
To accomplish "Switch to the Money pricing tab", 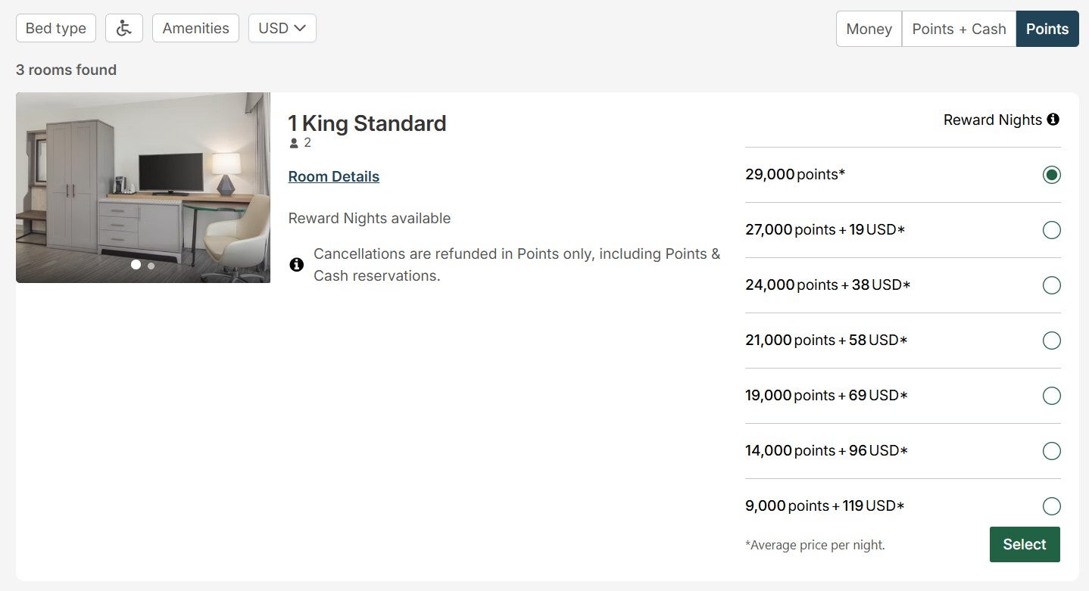I will coord(868,28).
